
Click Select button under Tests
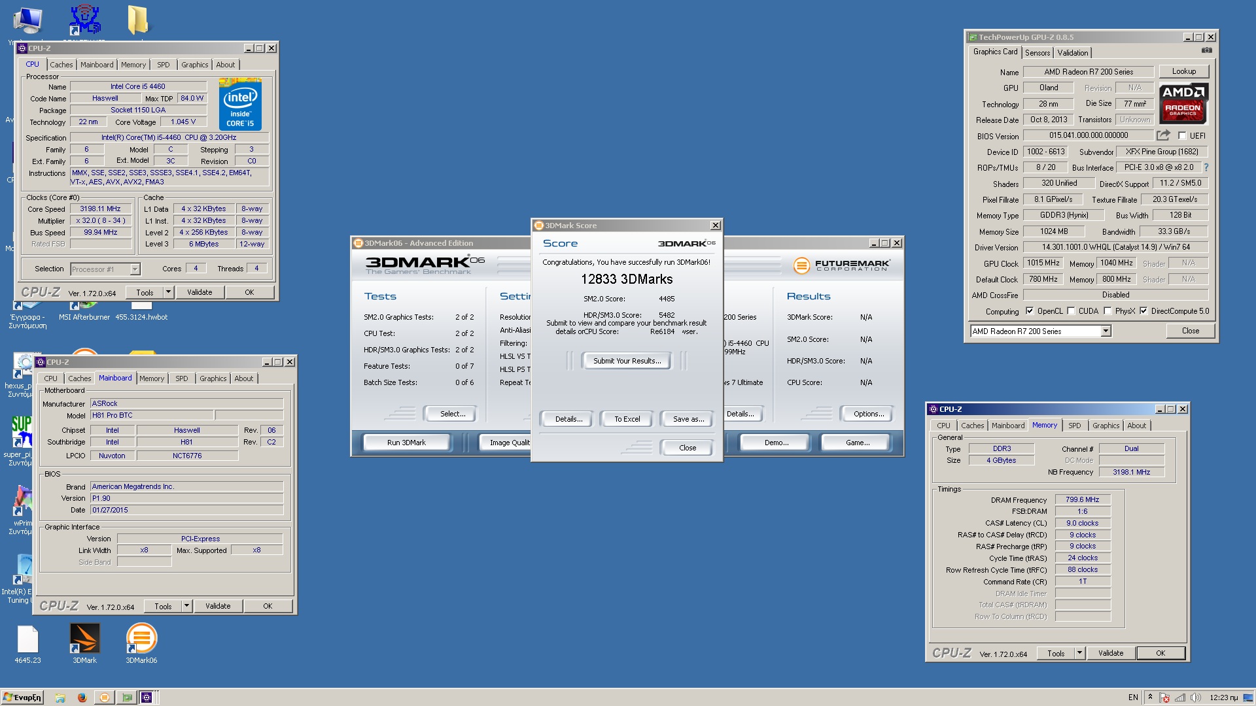click(453, 414)
